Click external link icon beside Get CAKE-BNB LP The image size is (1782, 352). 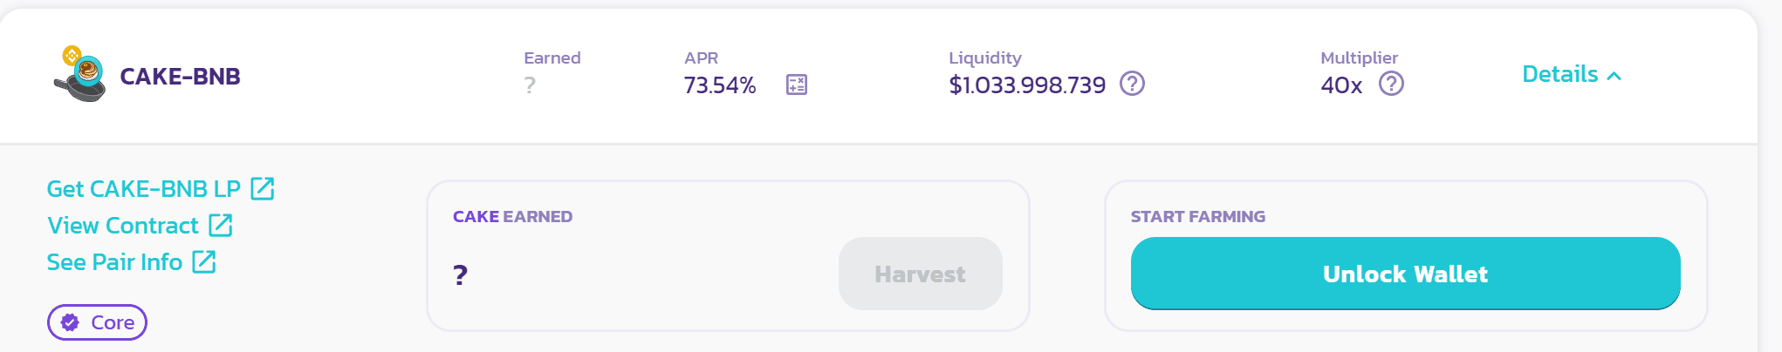tap(263, 188)
